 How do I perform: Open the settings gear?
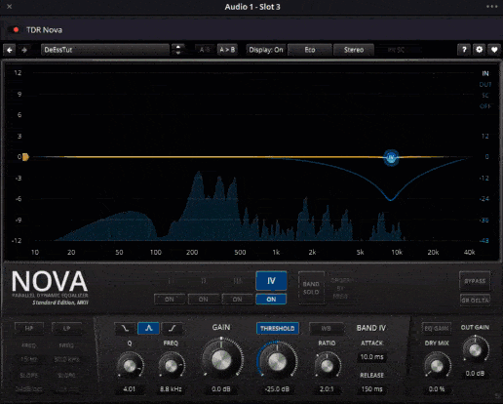pyautogui.click(x=480, y=50)
